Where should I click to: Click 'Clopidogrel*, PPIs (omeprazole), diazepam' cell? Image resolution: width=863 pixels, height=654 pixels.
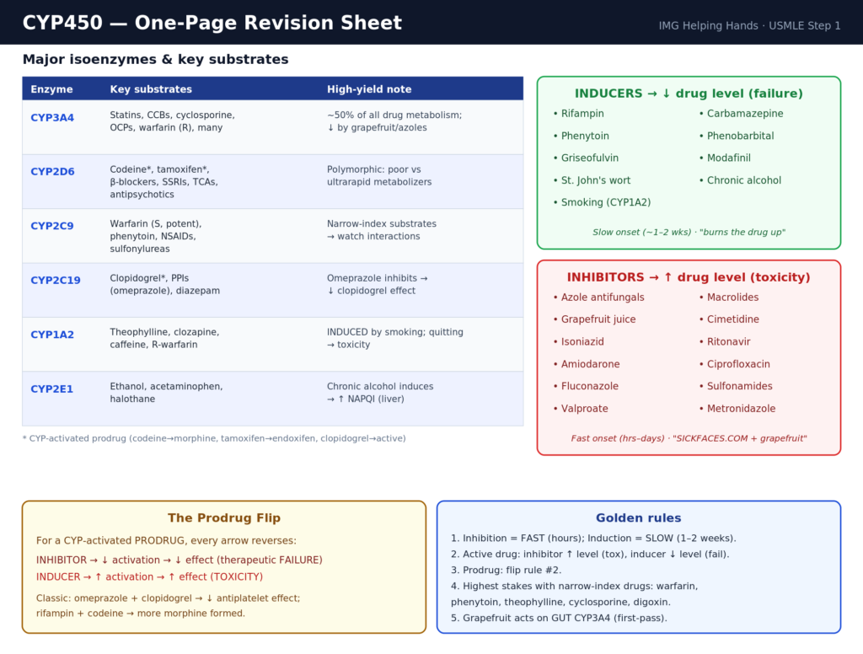click(x=164, y=284)
